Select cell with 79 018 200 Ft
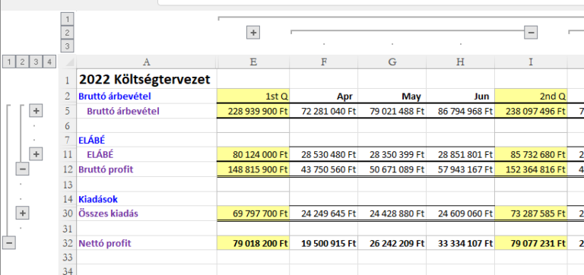Screen dimensions: 584x275 253,243
